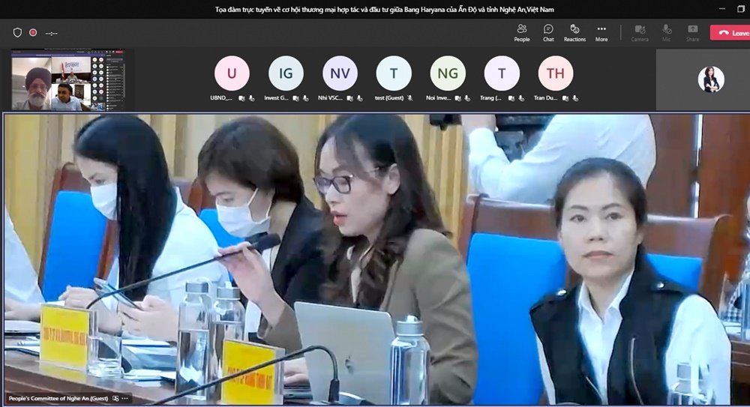Restore down the meeting window
Screen dimensions: 750x407
click(742, 10)
